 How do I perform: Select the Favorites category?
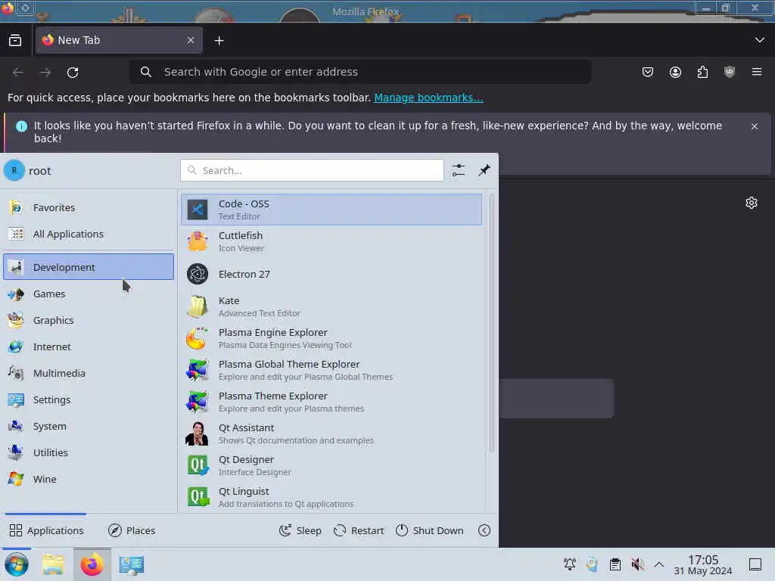tap(89, 207)
